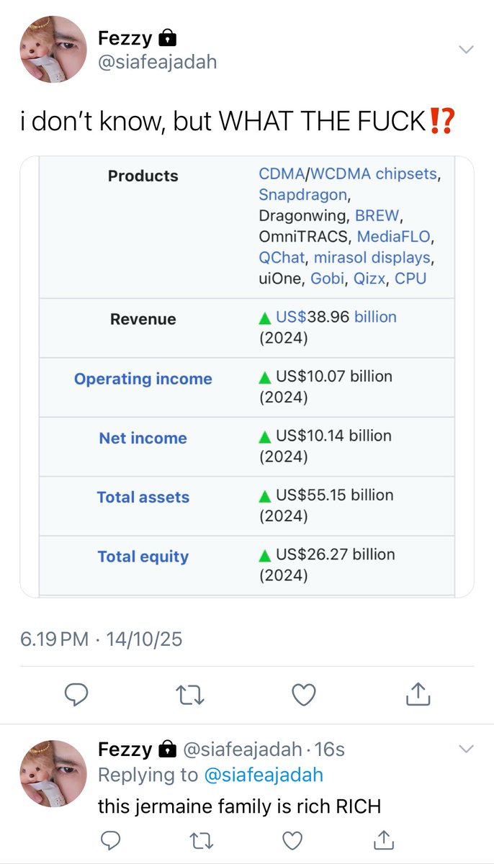Click 'Total equity' row label

point(143,557)
